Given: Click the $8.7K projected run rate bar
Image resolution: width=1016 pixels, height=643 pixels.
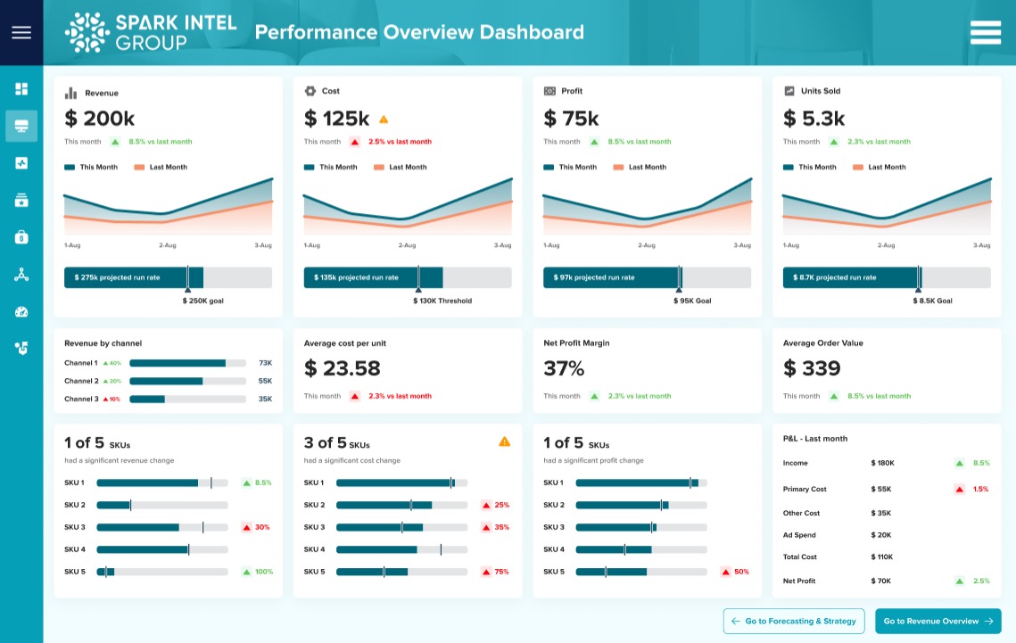Looking at the screenshot, I should [x=851, y=277].
